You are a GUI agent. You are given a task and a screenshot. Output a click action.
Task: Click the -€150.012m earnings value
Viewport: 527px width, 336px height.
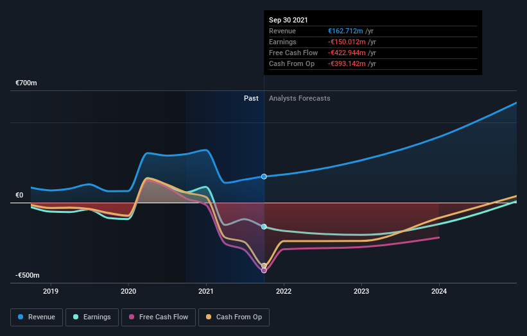click(347, 42)
